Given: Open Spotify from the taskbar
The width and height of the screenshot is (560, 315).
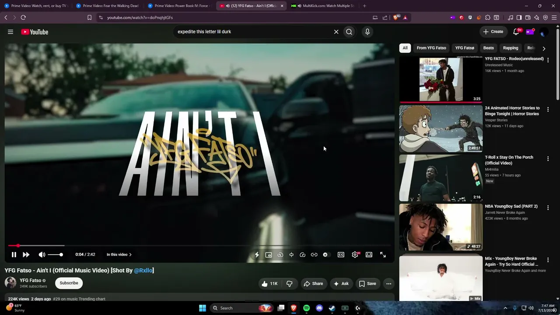Looking at the screenshot, I should click(x=306, y=308).
